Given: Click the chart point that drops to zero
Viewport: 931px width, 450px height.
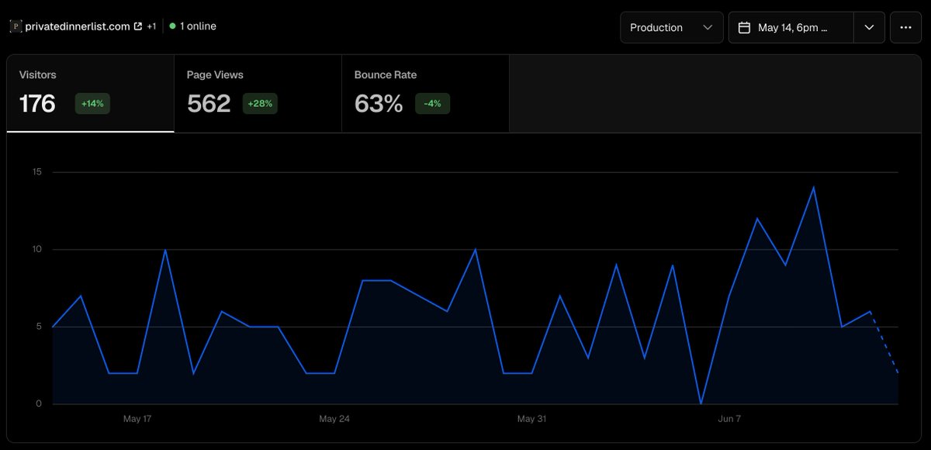Looking at the screenshot, I should (x=701, y=403).
